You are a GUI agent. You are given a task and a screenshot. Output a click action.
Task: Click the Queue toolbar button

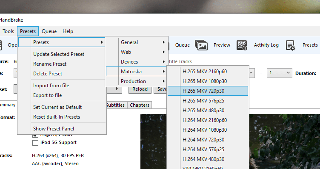[x=182, y=45]
